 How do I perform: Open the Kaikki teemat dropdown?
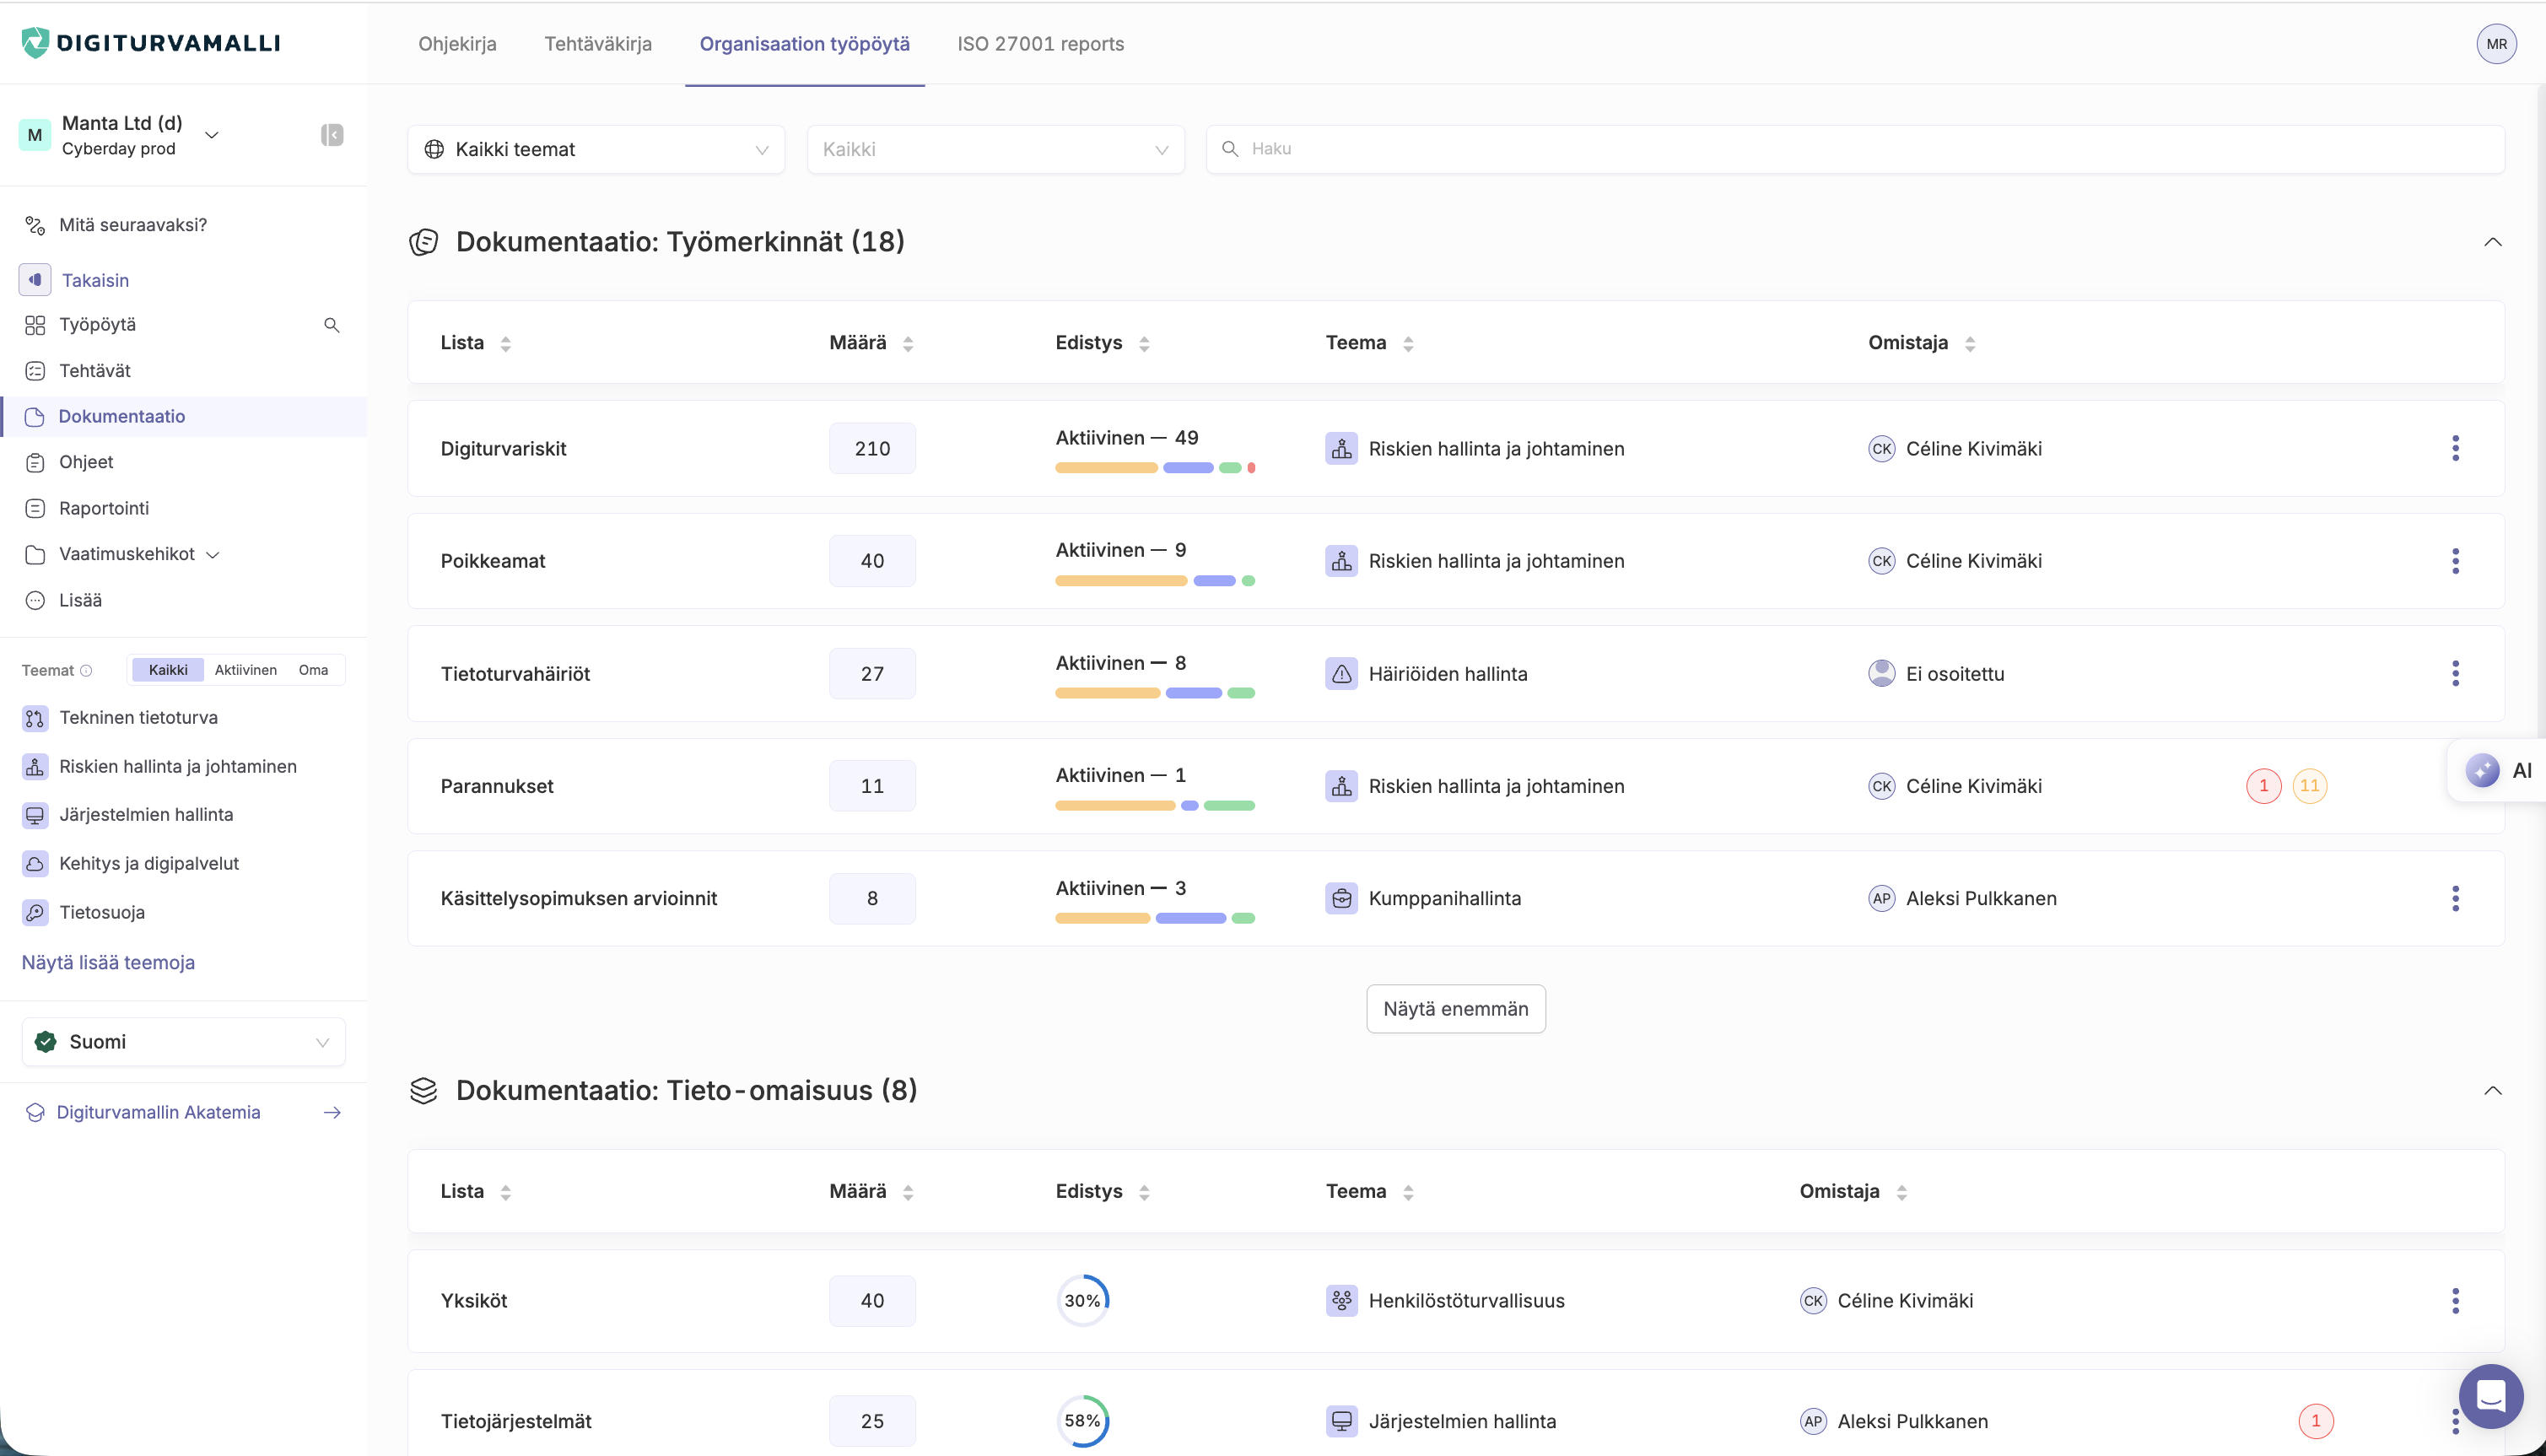tap(596, 149)
